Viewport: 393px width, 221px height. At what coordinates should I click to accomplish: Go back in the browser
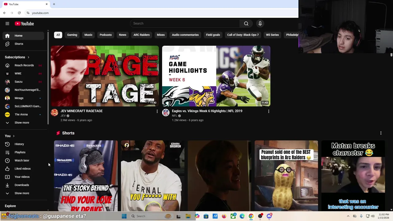pyautogui.click(x=4, y=13)
